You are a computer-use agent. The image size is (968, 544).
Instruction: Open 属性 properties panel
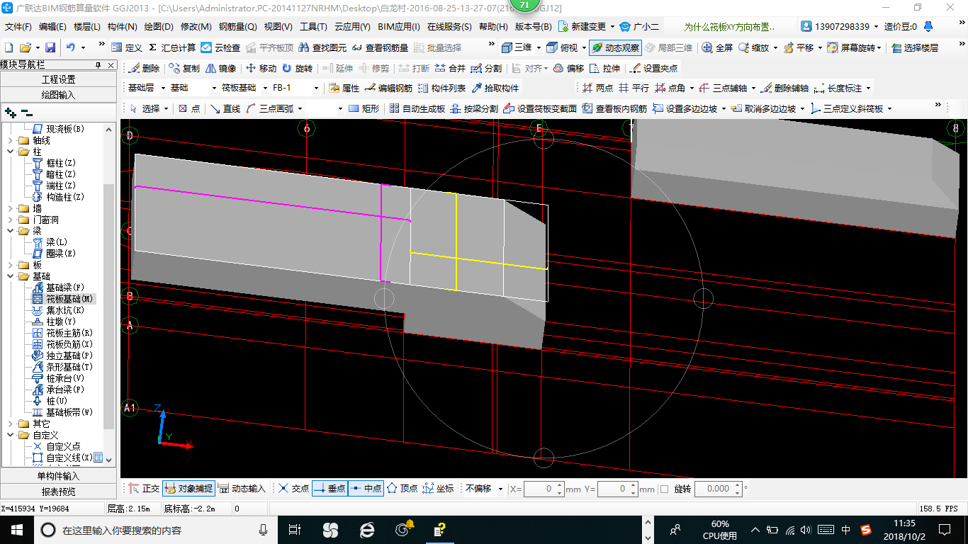pos(344,89)
